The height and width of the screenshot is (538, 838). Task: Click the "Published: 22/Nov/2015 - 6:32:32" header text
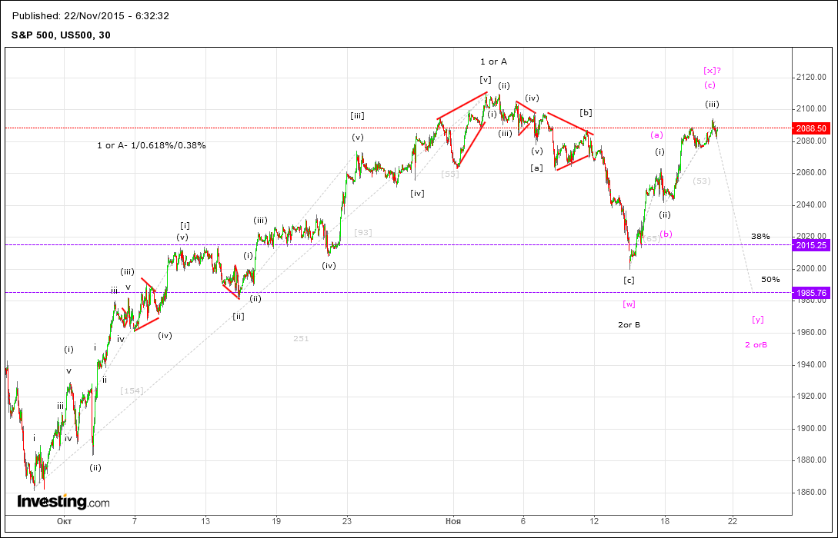pyautogui.click(x=90, y=16)
